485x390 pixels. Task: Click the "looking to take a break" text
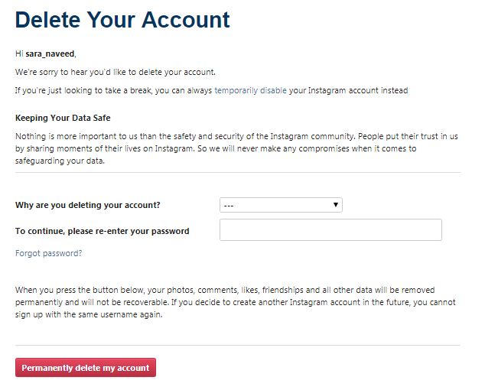115,90
